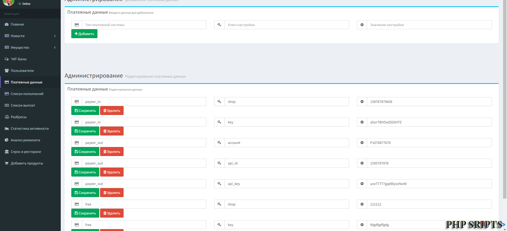Viewport: 507px width, 231px height.
Task: Click the Добавить продукты shopping cart icon
Action: click(7, 163)
